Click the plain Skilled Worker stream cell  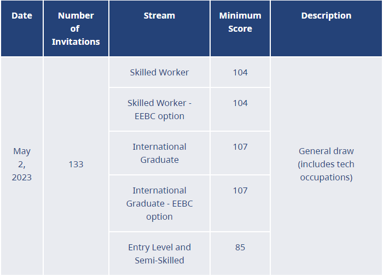click(159, 72)
